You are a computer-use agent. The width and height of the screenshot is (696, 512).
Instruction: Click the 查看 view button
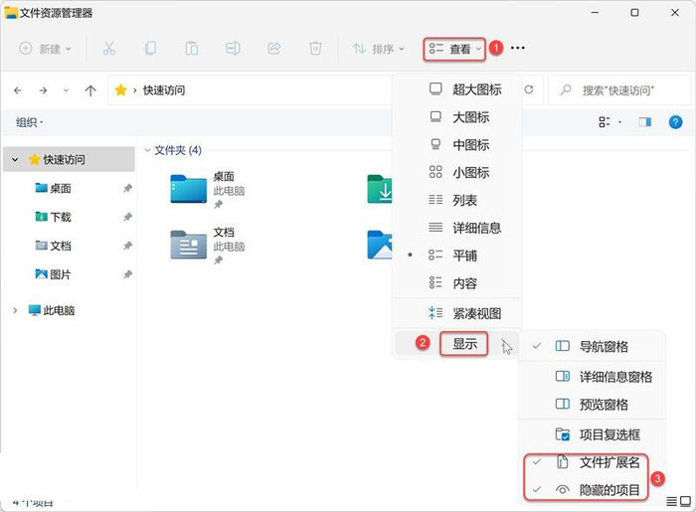pyautogui.click(x=454, y=49)
